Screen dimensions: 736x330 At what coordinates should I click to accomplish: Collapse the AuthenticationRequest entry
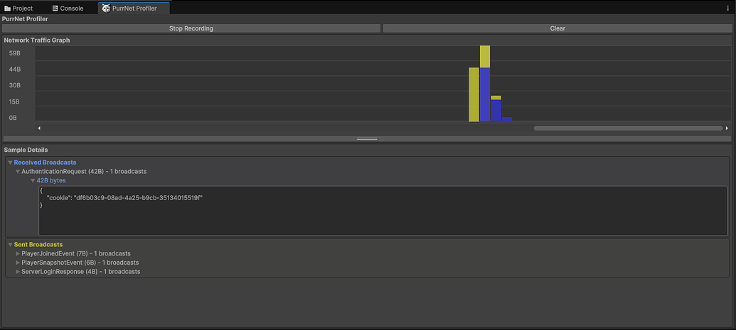point(18,172)
